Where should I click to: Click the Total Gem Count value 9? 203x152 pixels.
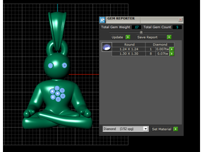[x=177, y=27]
